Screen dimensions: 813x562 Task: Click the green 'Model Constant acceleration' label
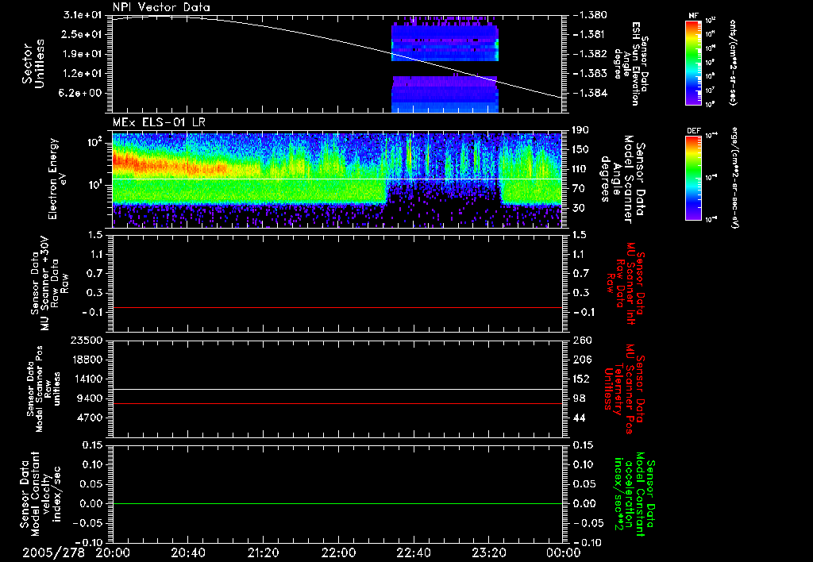tap(634, 494)
